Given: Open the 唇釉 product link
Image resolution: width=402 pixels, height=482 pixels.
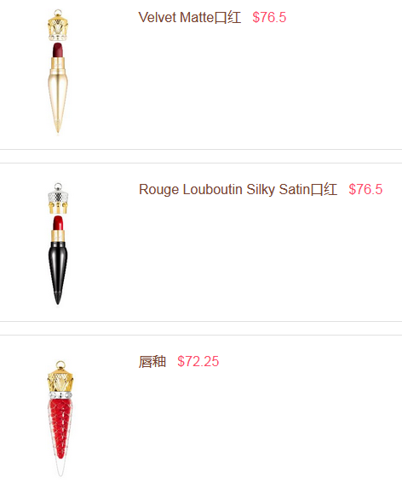Looking at the screenshot, I should [152, 361].
